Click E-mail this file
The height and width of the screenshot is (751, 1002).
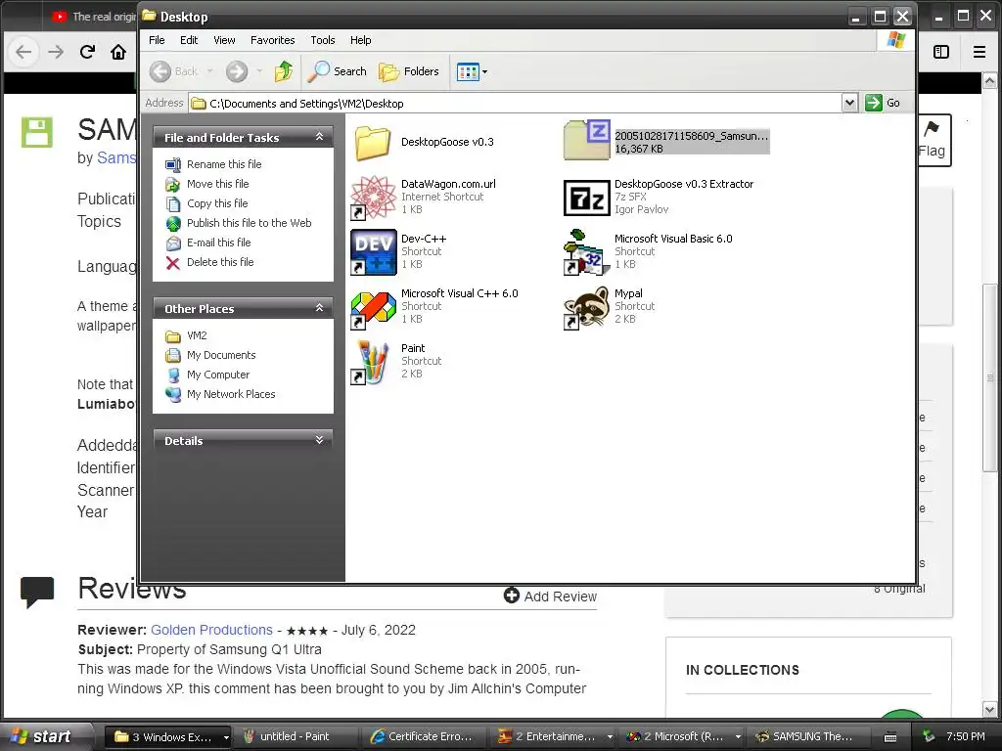pos(218,243)
